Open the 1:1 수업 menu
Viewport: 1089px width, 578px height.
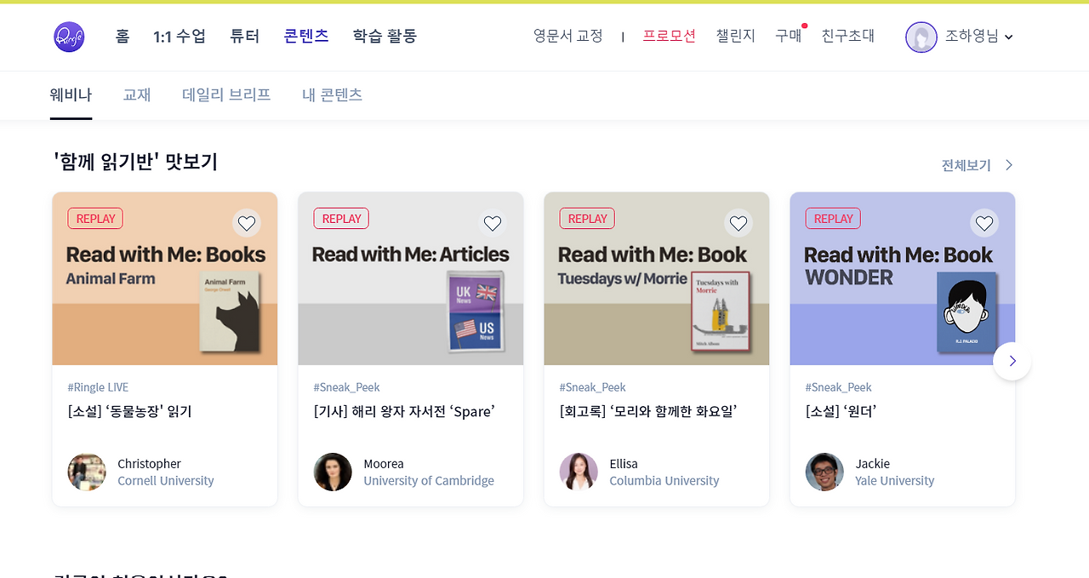(180, 36)
